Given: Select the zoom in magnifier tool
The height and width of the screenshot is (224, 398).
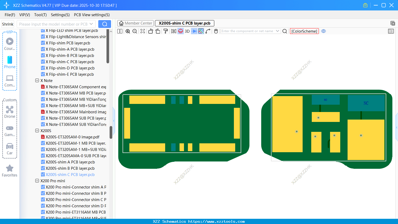Looking at the screenshot, I should point(128,31).
